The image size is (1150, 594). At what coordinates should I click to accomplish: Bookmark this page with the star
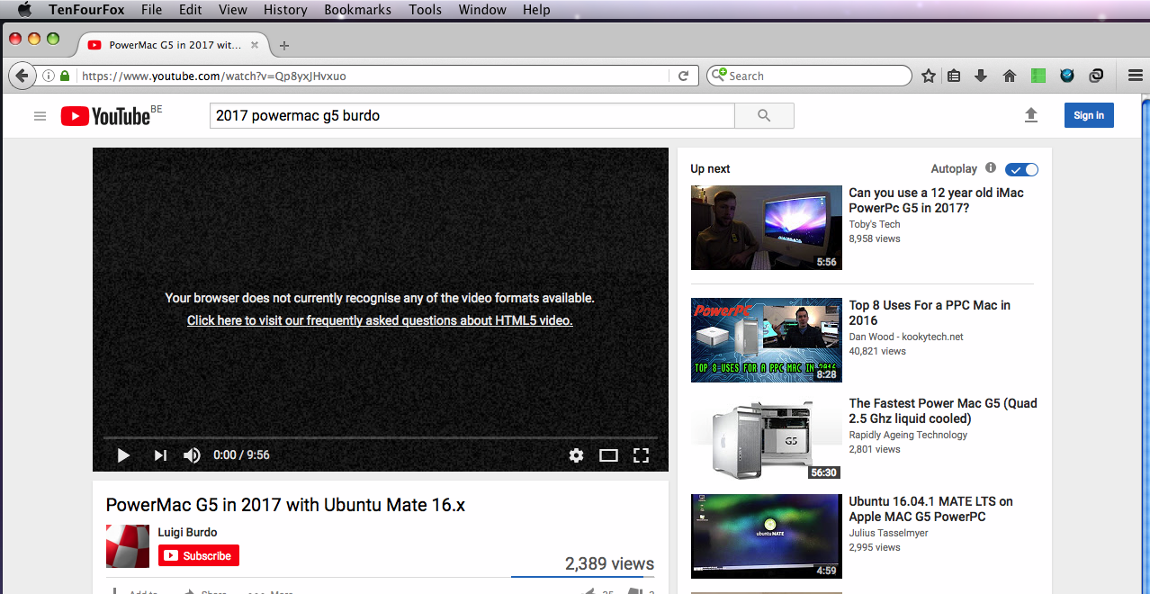929,76
